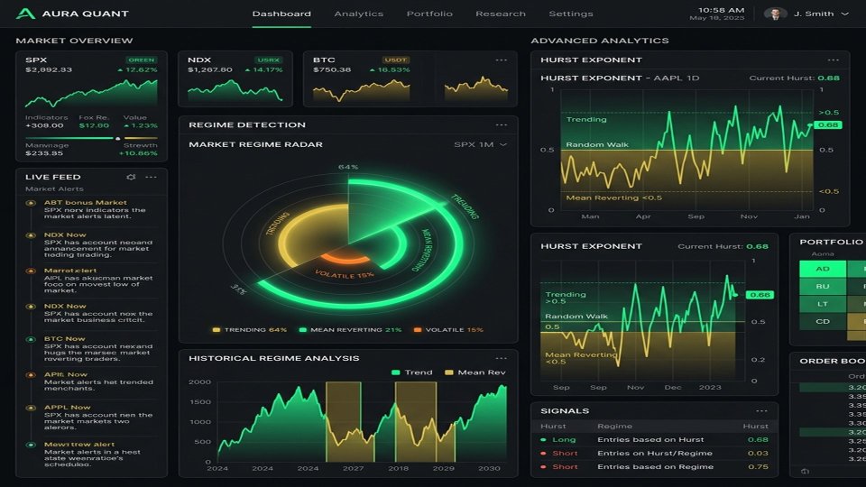Select the RU portfolio heatmap cell
Image resolution: width=866 pixels, height=487 pixels.
[x=823, y=287]
